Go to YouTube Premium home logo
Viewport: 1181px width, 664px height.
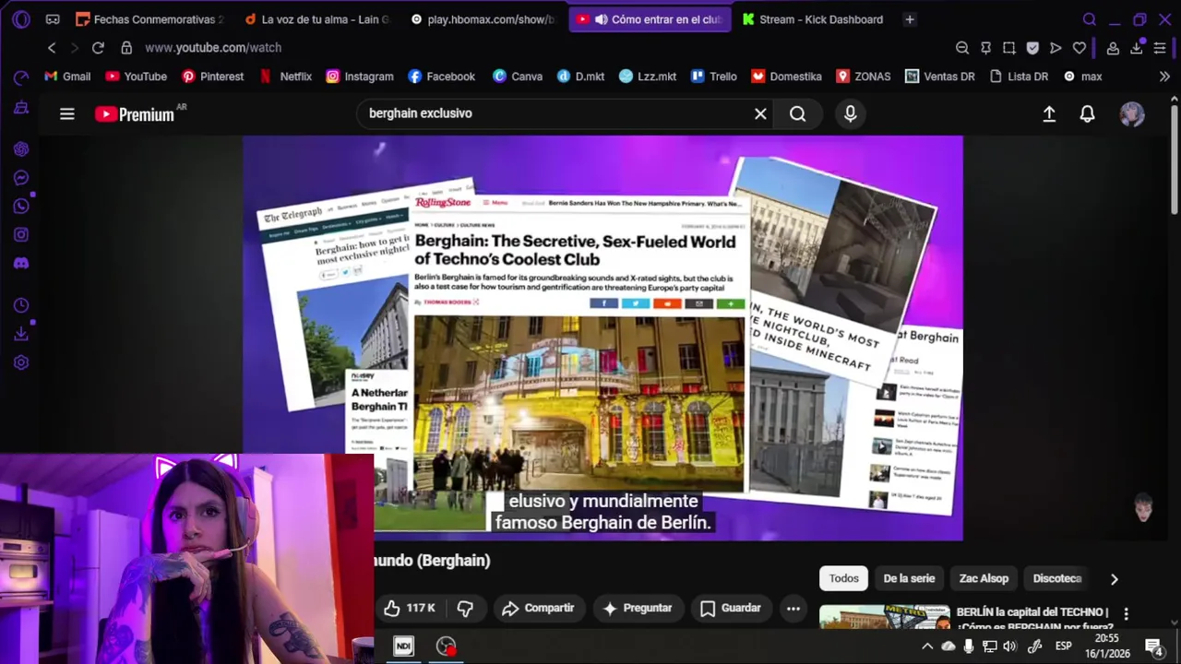[135, 114]
